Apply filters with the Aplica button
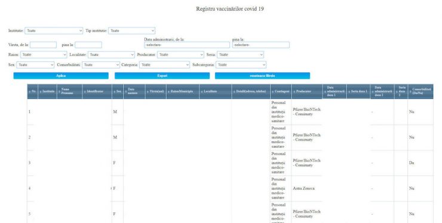Image resolution: width=442 pixels, height=223 pixels. tap(61, 76)
